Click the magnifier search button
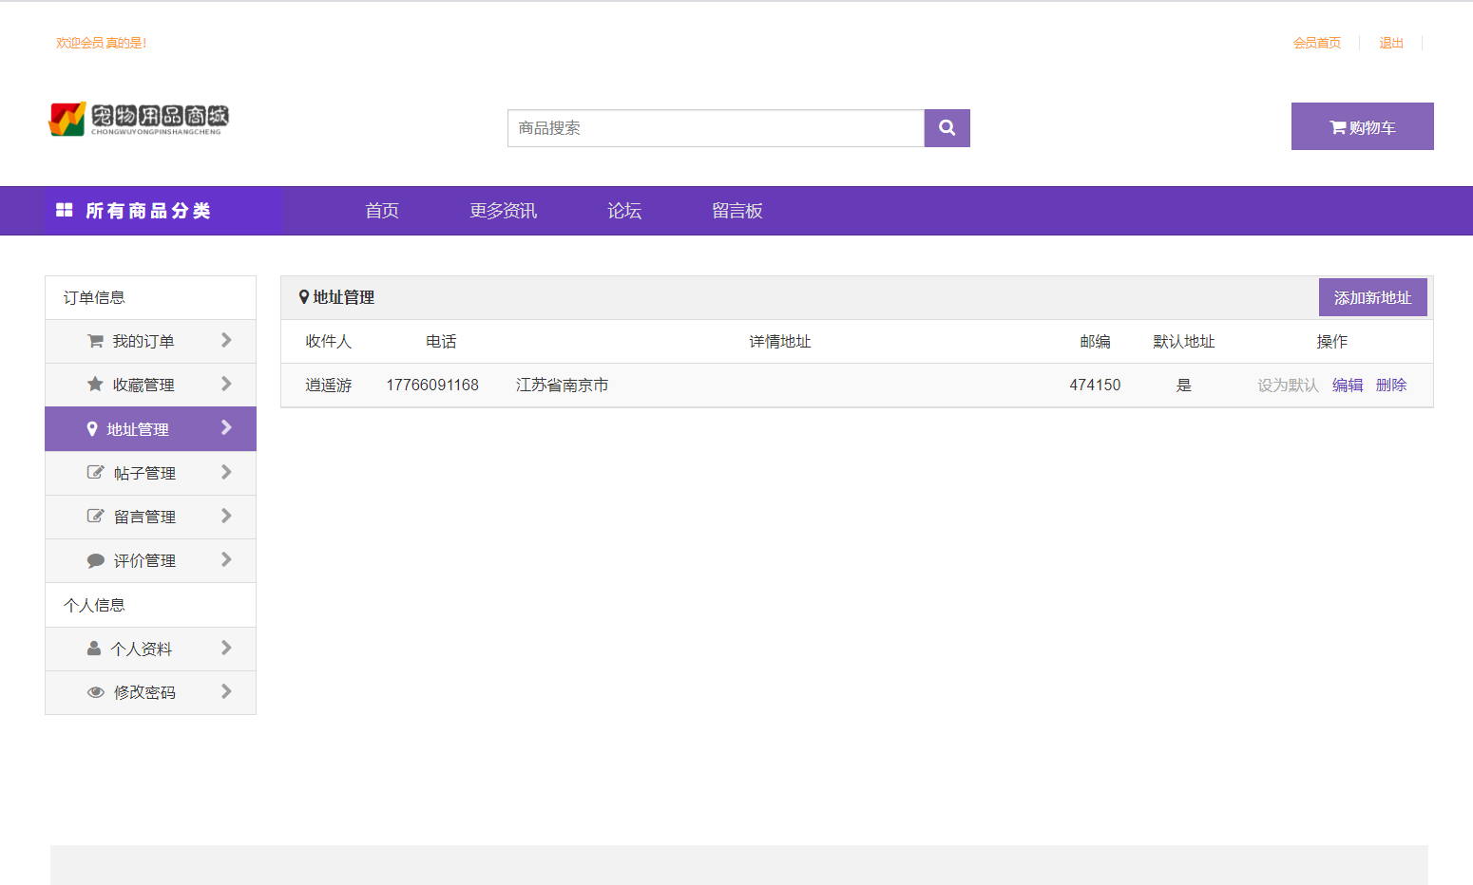 (x=947, y=128)
